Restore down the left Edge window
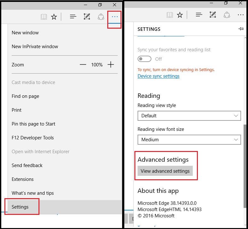248x229 pixels. click(x=100, y=5)
